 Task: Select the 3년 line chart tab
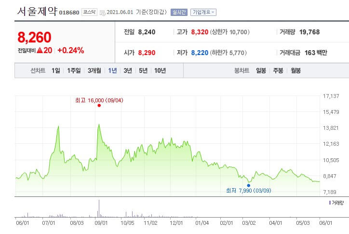[128, 70]
